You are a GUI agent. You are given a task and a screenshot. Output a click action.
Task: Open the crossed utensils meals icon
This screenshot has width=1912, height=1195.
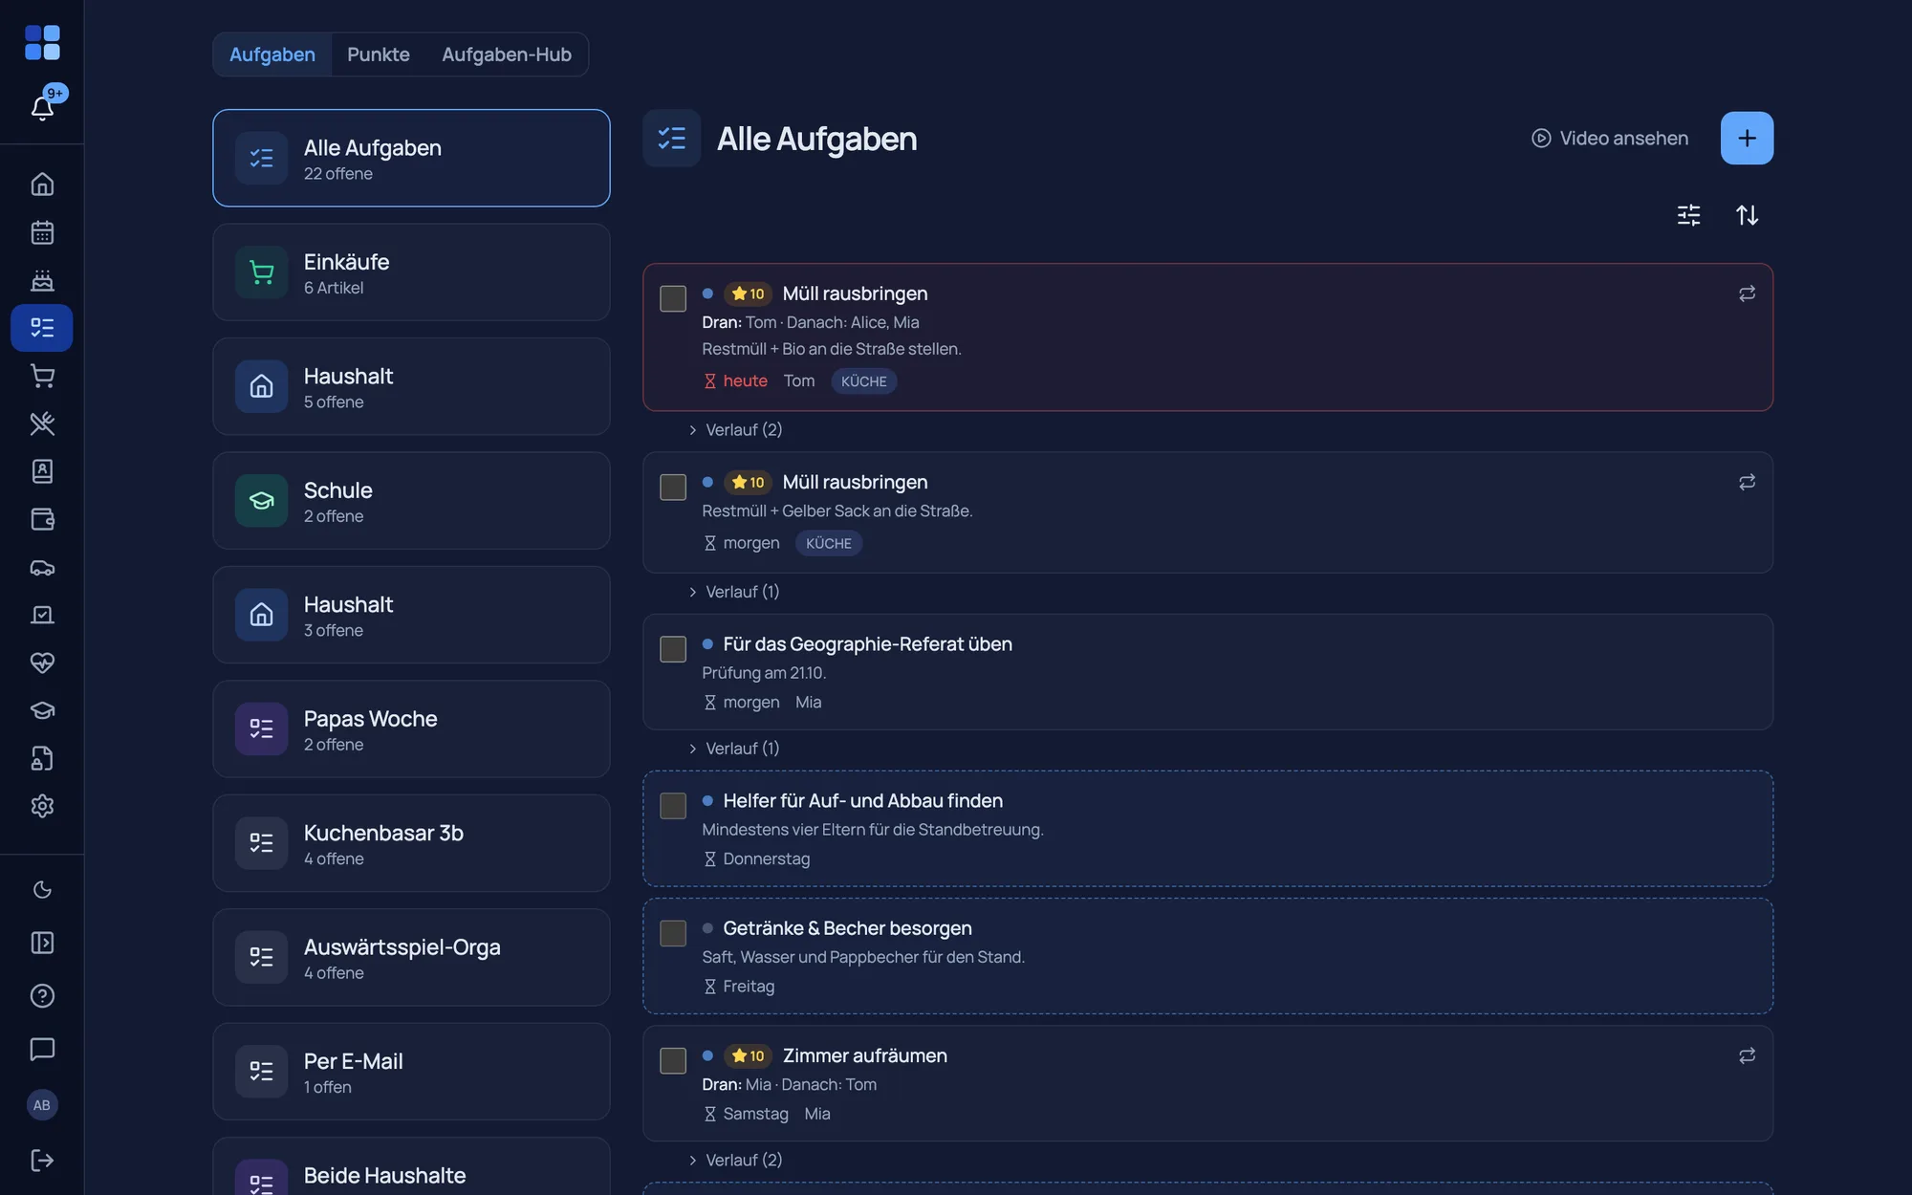point(42,424)
